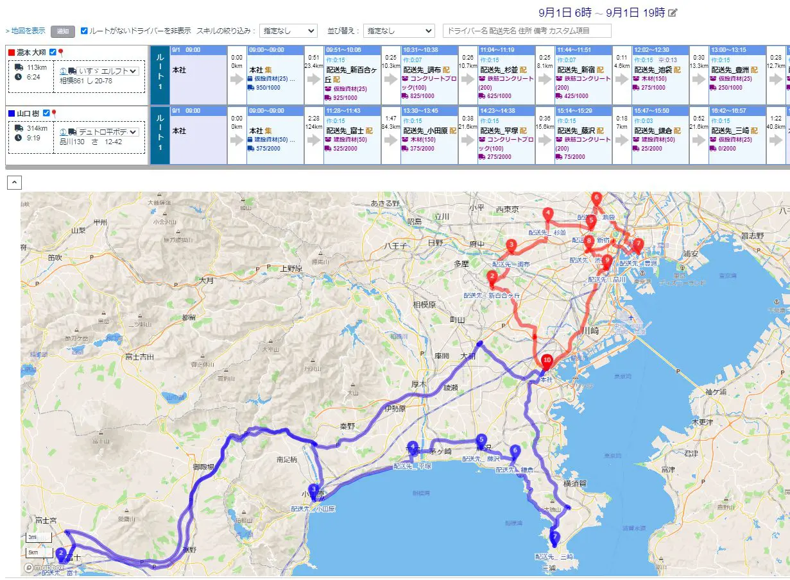This screenshot has width=790, height=580.
Task: Uncheck the checkbox beside driver 瀧本 大翔
Action: pos(53,53)
